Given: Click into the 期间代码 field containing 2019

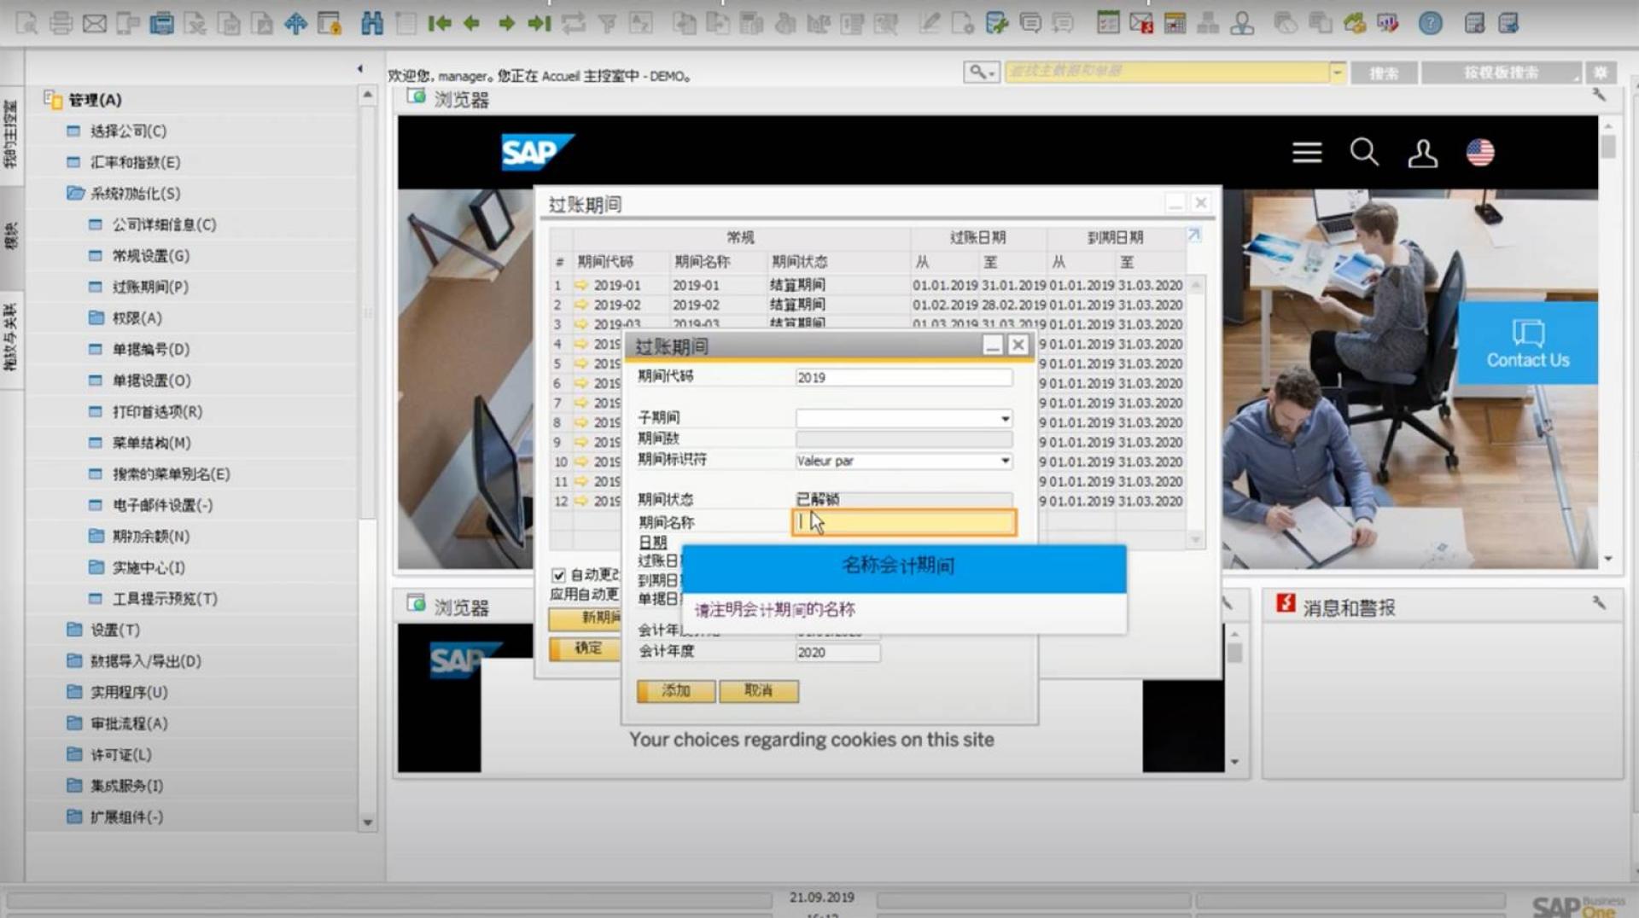Looking at the screenshot, I should click(x=903, y=377).
